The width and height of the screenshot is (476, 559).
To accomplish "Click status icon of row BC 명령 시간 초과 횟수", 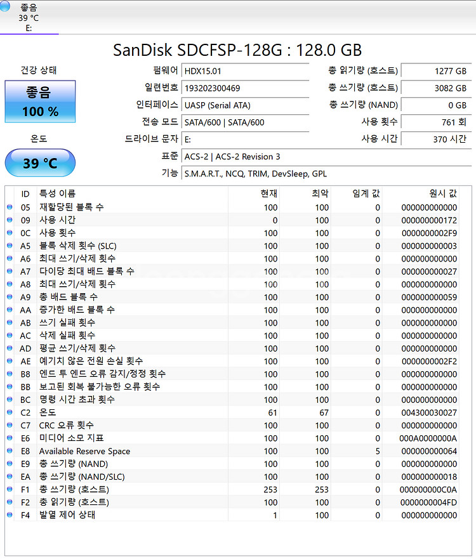I will pyautogui.click(x=10, y=399).
